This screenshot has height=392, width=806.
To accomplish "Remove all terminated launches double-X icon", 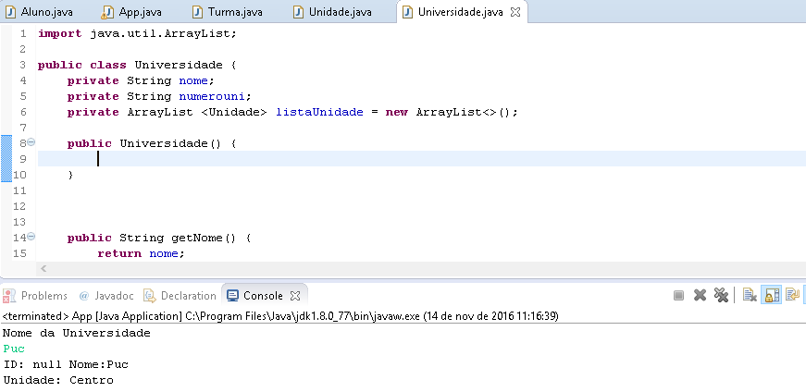I will 721,296.
